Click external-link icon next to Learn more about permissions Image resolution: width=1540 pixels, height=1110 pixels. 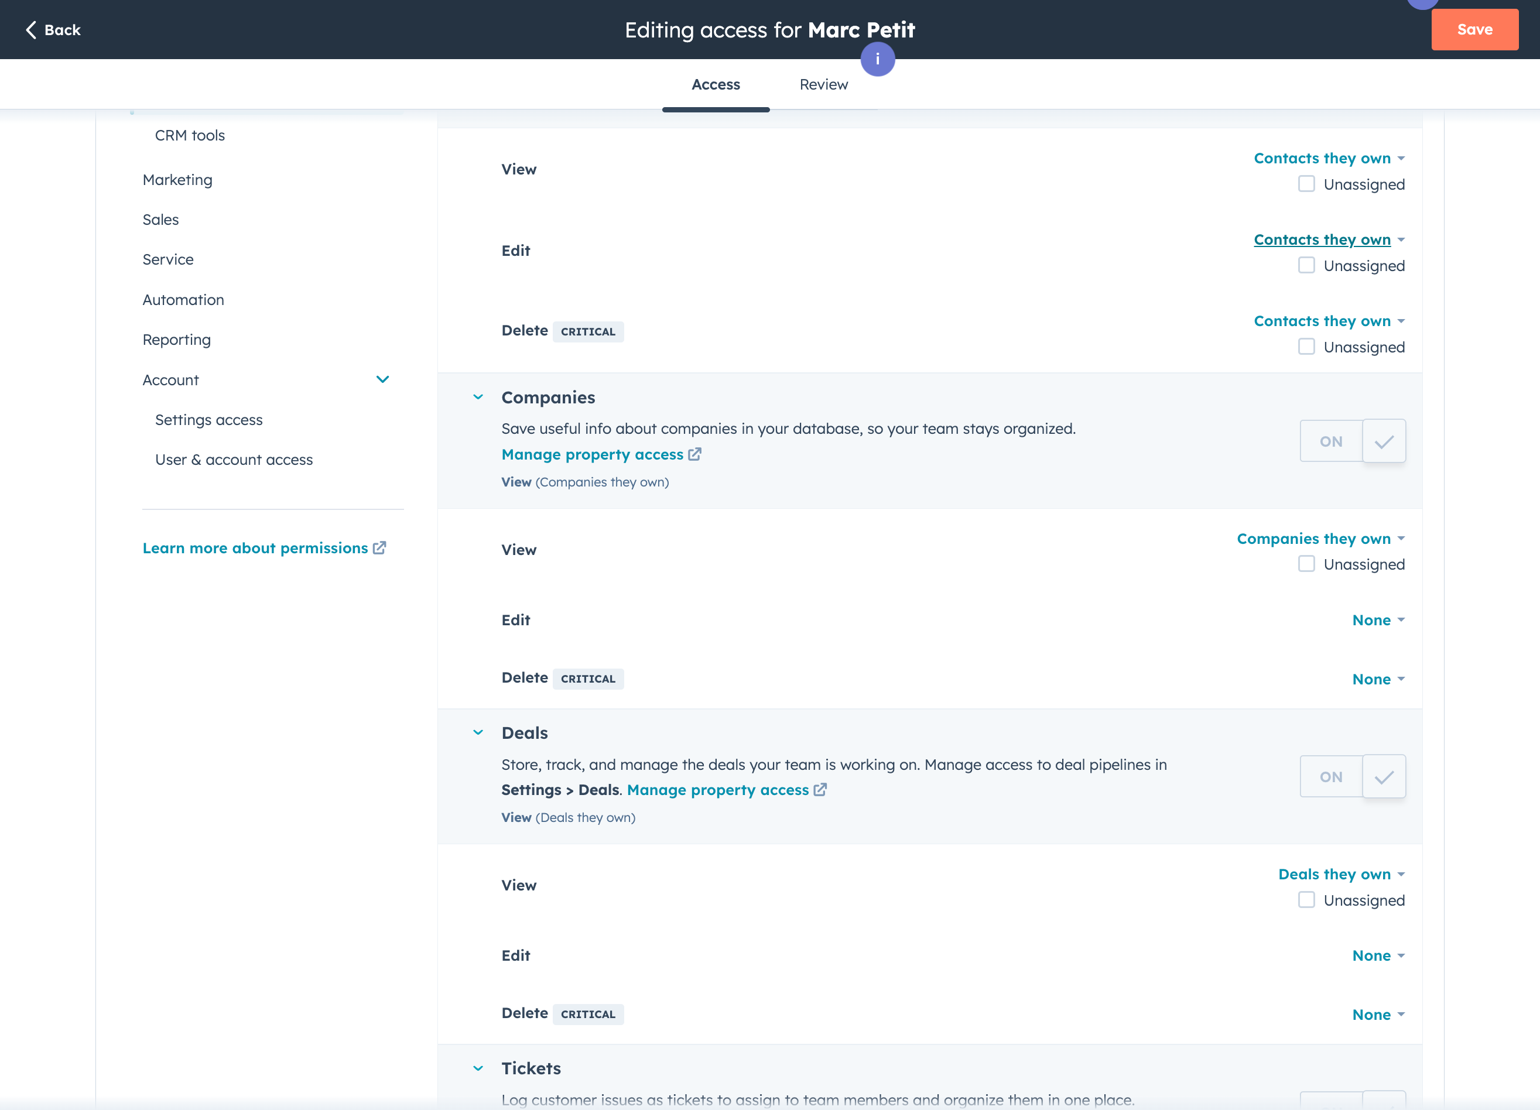[x=379, y=548]
